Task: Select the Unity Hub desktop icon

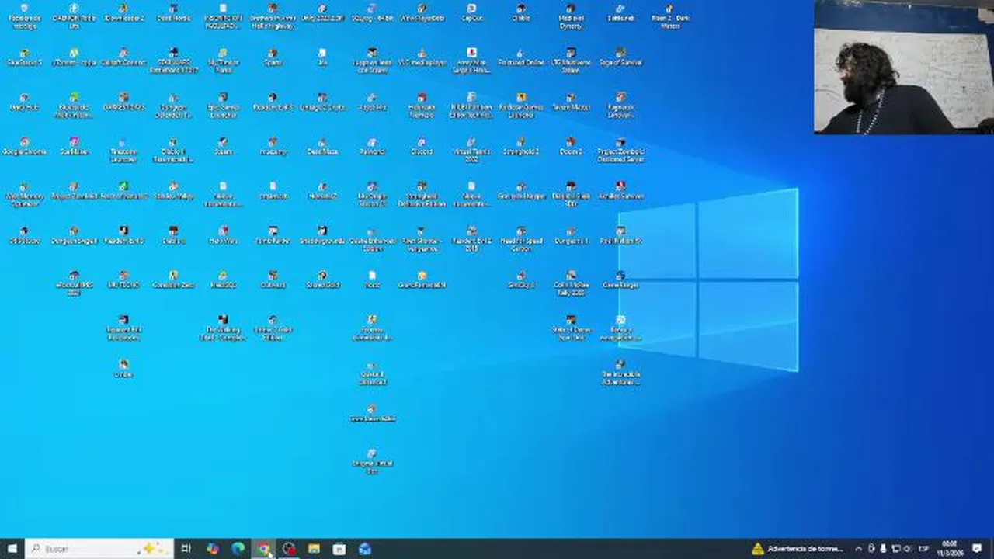Action: [x=24, y=102]
